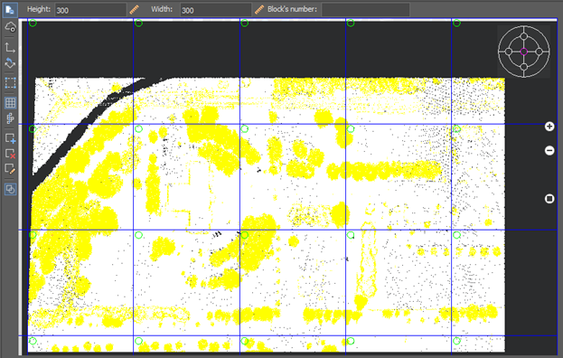Click the left node of the navigation compass
This screenshot has width=563, height=358.
coord(509,52)
